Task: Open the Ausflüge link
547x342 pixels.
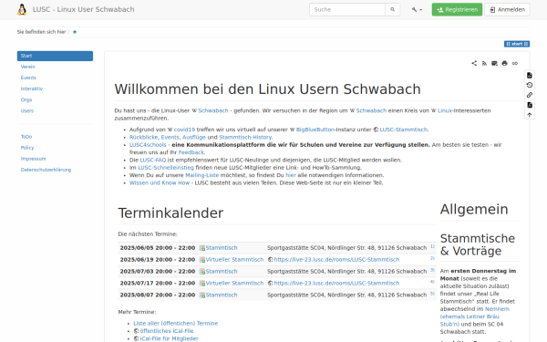Action: coord(194,137)
